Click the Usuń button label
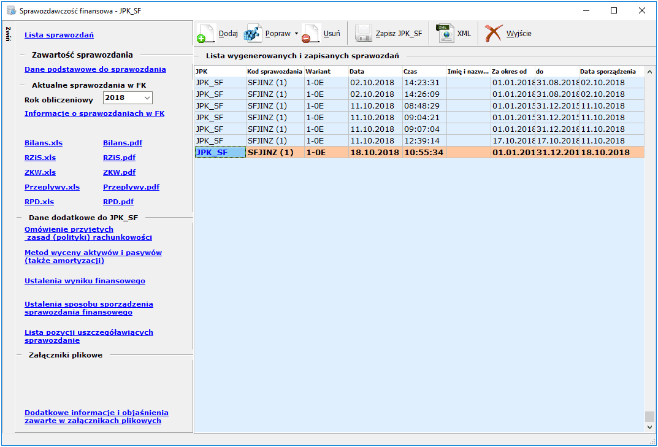Viewport: 658px width, 447px height. (x=332, y=34)
